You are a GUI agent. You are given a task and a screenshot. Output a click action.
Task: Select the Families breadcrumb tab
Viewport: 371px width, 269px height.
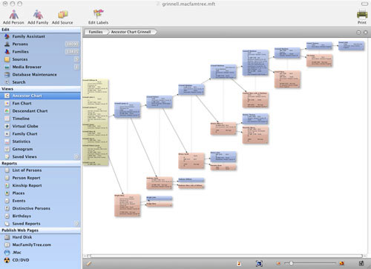[x=96, y=32]
